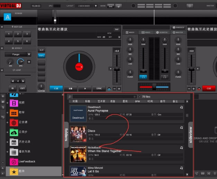Expand the 取样 folder tree node

(7, 113)
